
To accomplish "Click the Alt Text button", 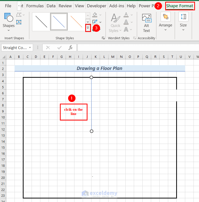I will click(147, 23).
